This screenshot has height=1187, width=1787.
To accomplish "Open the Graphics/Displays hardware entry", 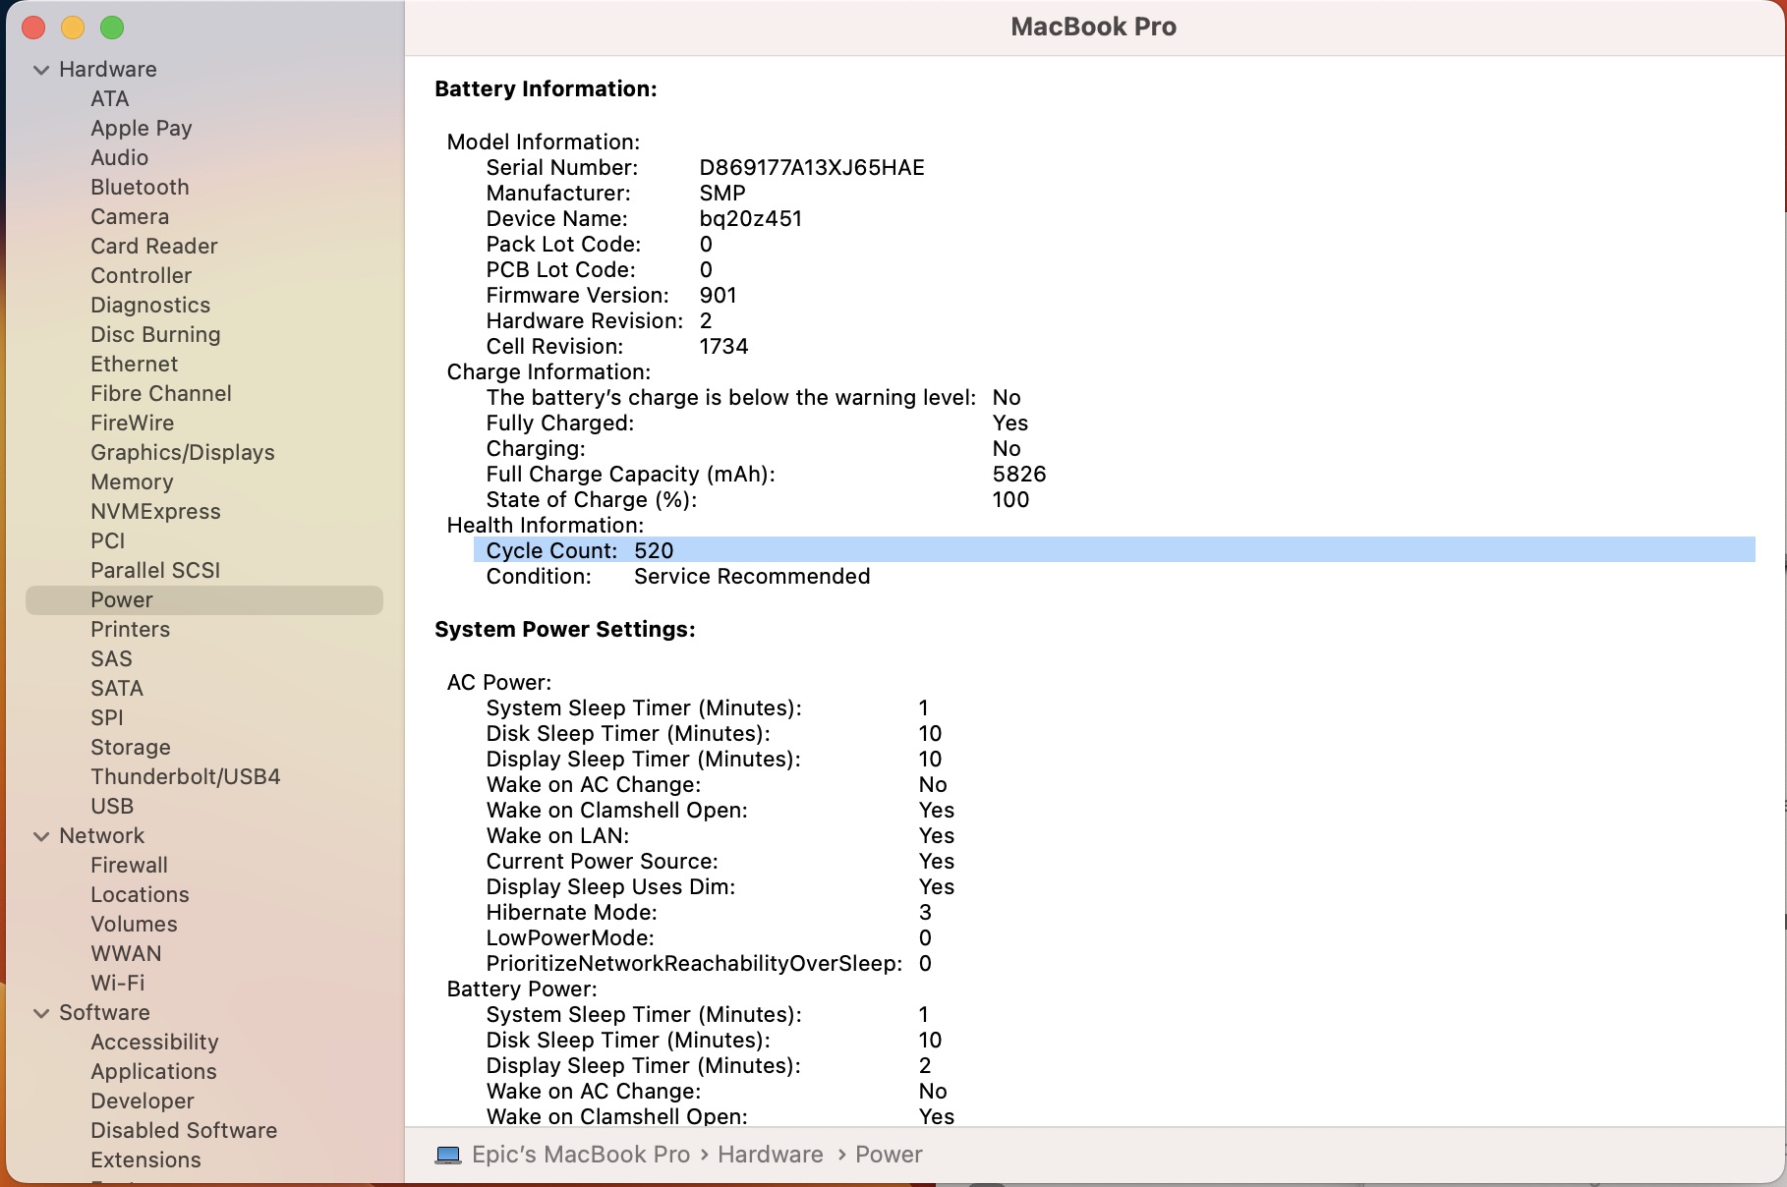I will tap(182, 453).
